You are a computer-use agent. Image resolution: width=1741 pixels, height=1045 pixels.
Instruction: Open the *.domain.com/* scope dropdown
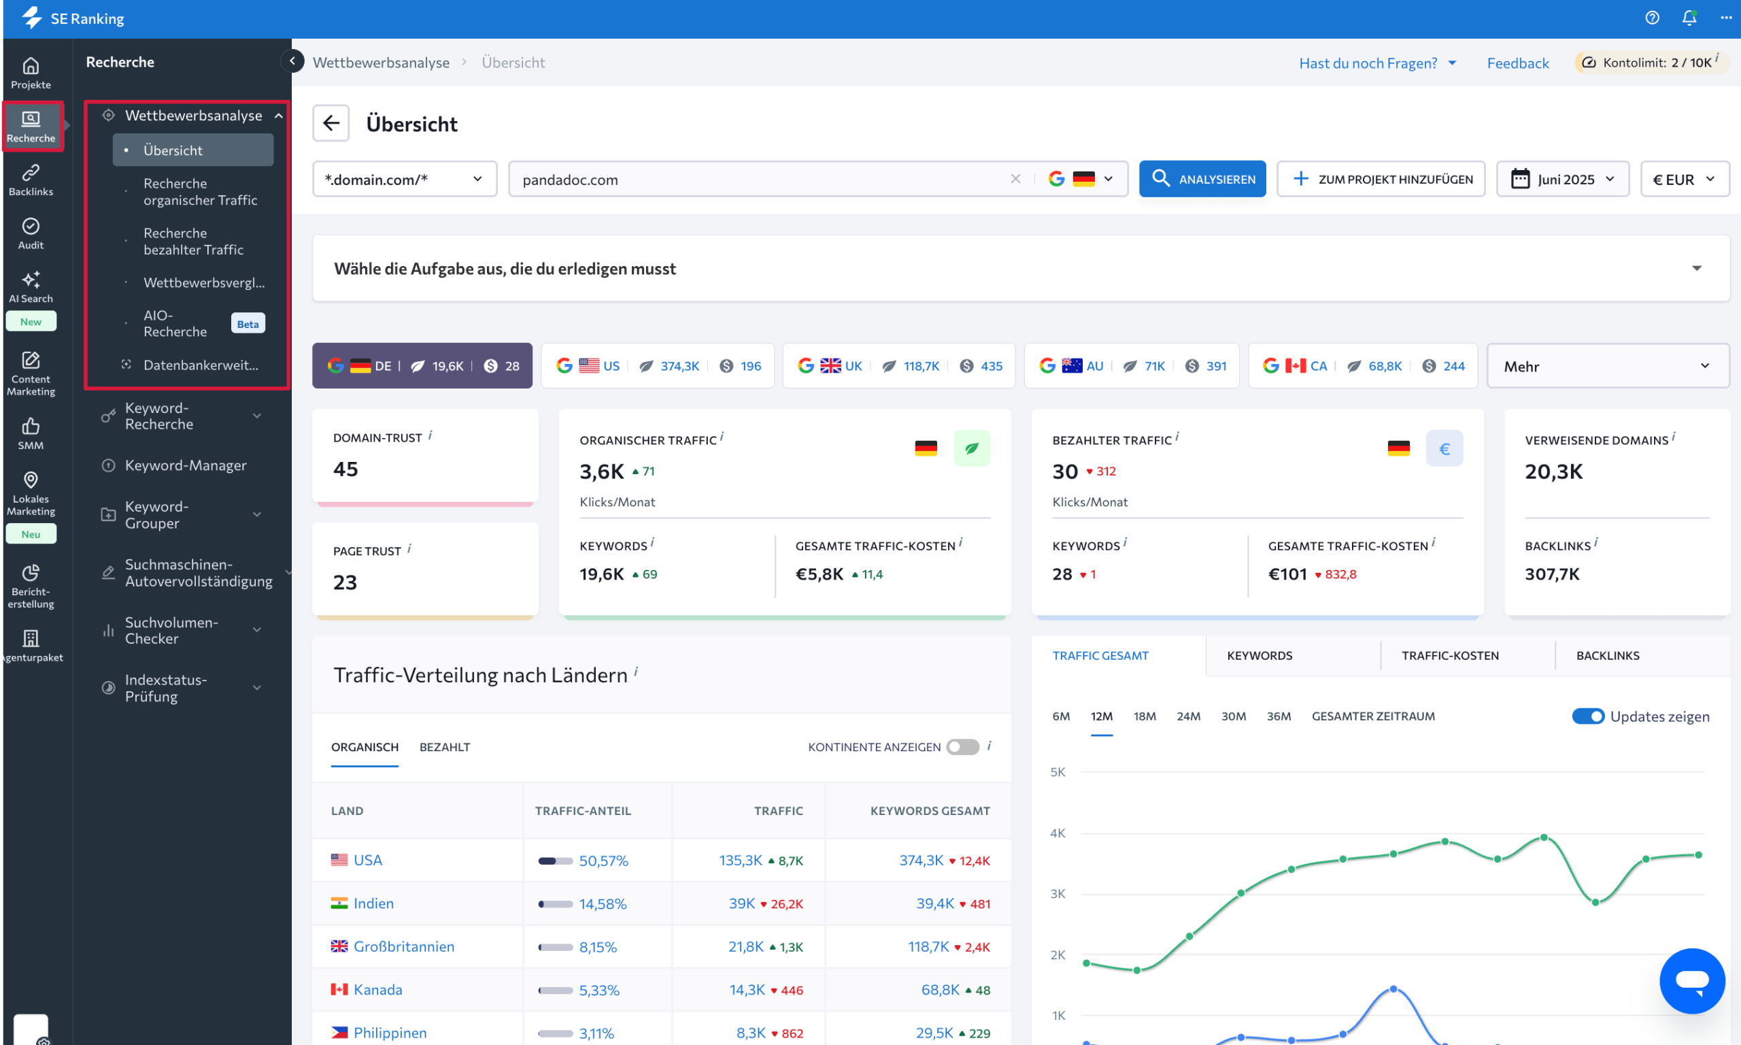pyautogui.click(x=405, y=179)
